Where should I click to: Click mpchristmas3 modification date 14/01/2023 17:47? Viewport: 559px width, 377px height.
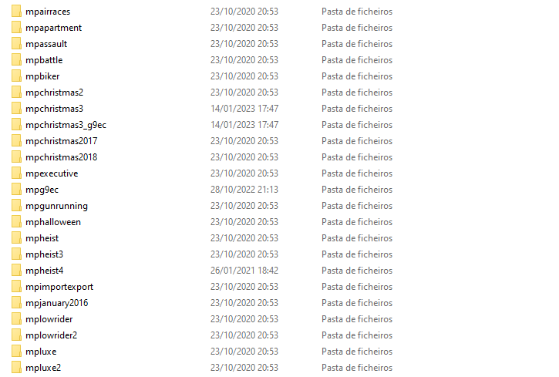click(x=244, y=109)
